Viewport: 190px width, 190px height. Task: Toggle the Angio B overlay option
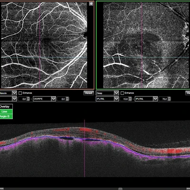(5, 116)
